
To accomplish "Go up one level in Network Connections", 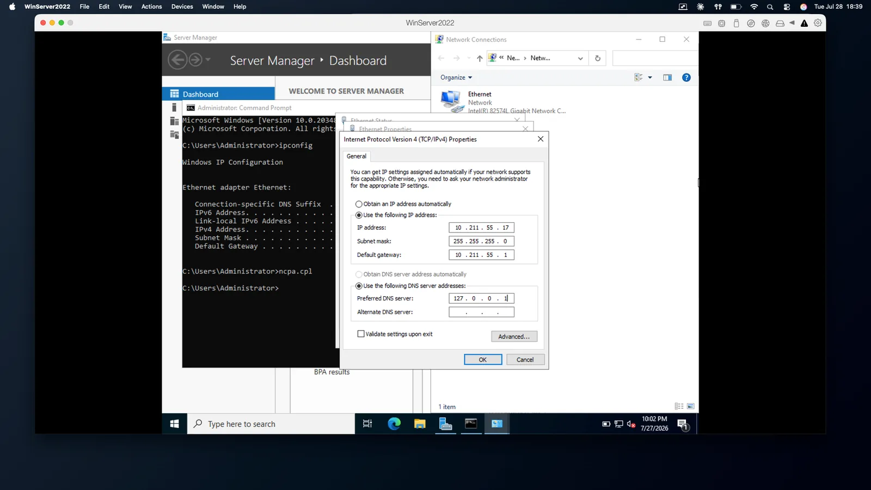I will (x=480, y=58).
